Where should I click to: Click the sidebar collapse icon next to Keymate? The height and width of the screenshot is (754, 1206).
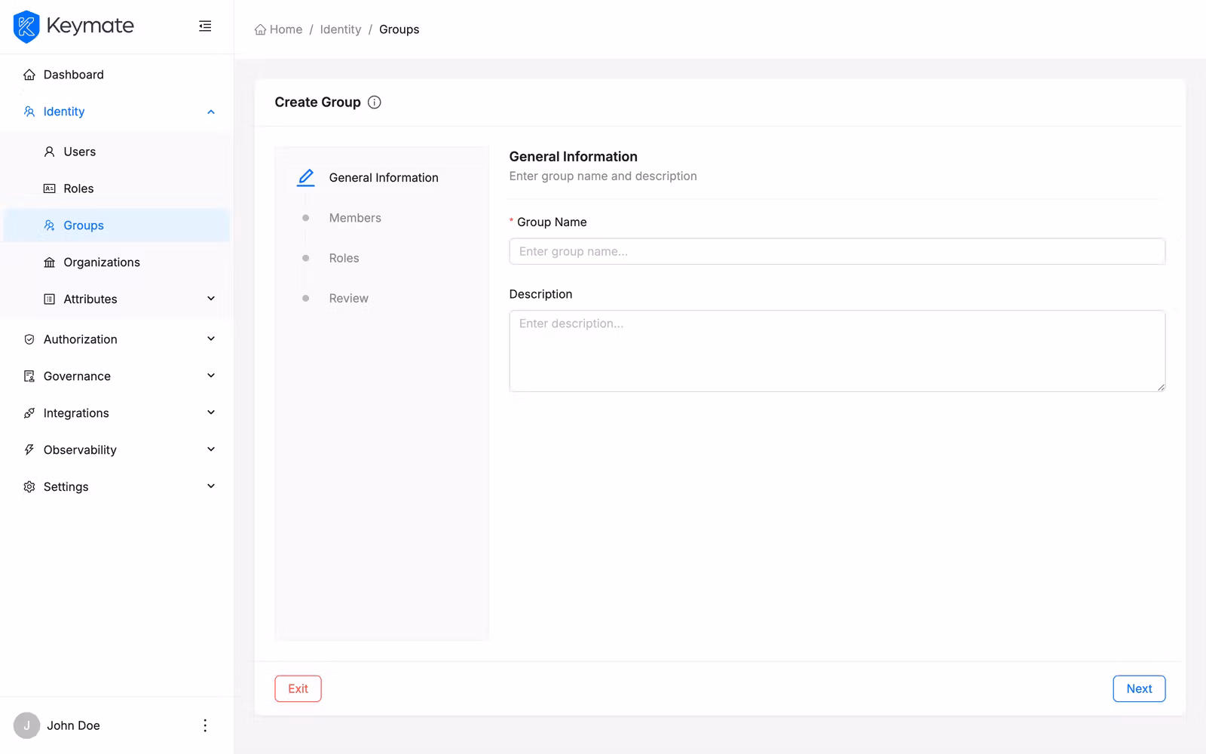pyautogui.click(x=204, y=25)
